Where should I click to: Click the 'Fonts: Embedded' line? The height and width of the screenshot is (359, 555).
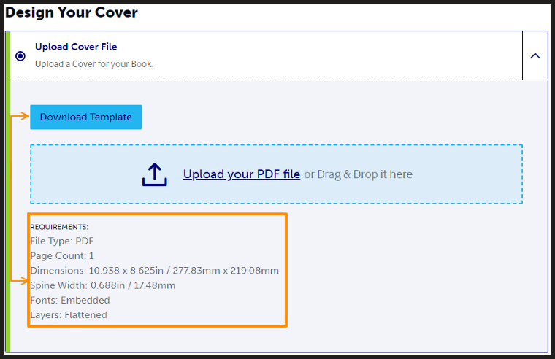click(70, 301)
